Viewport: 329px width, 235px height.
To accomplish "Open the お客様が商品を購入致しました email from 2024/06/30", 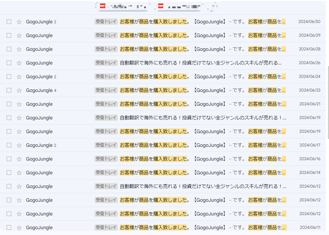I will click(x=153, y=22).
